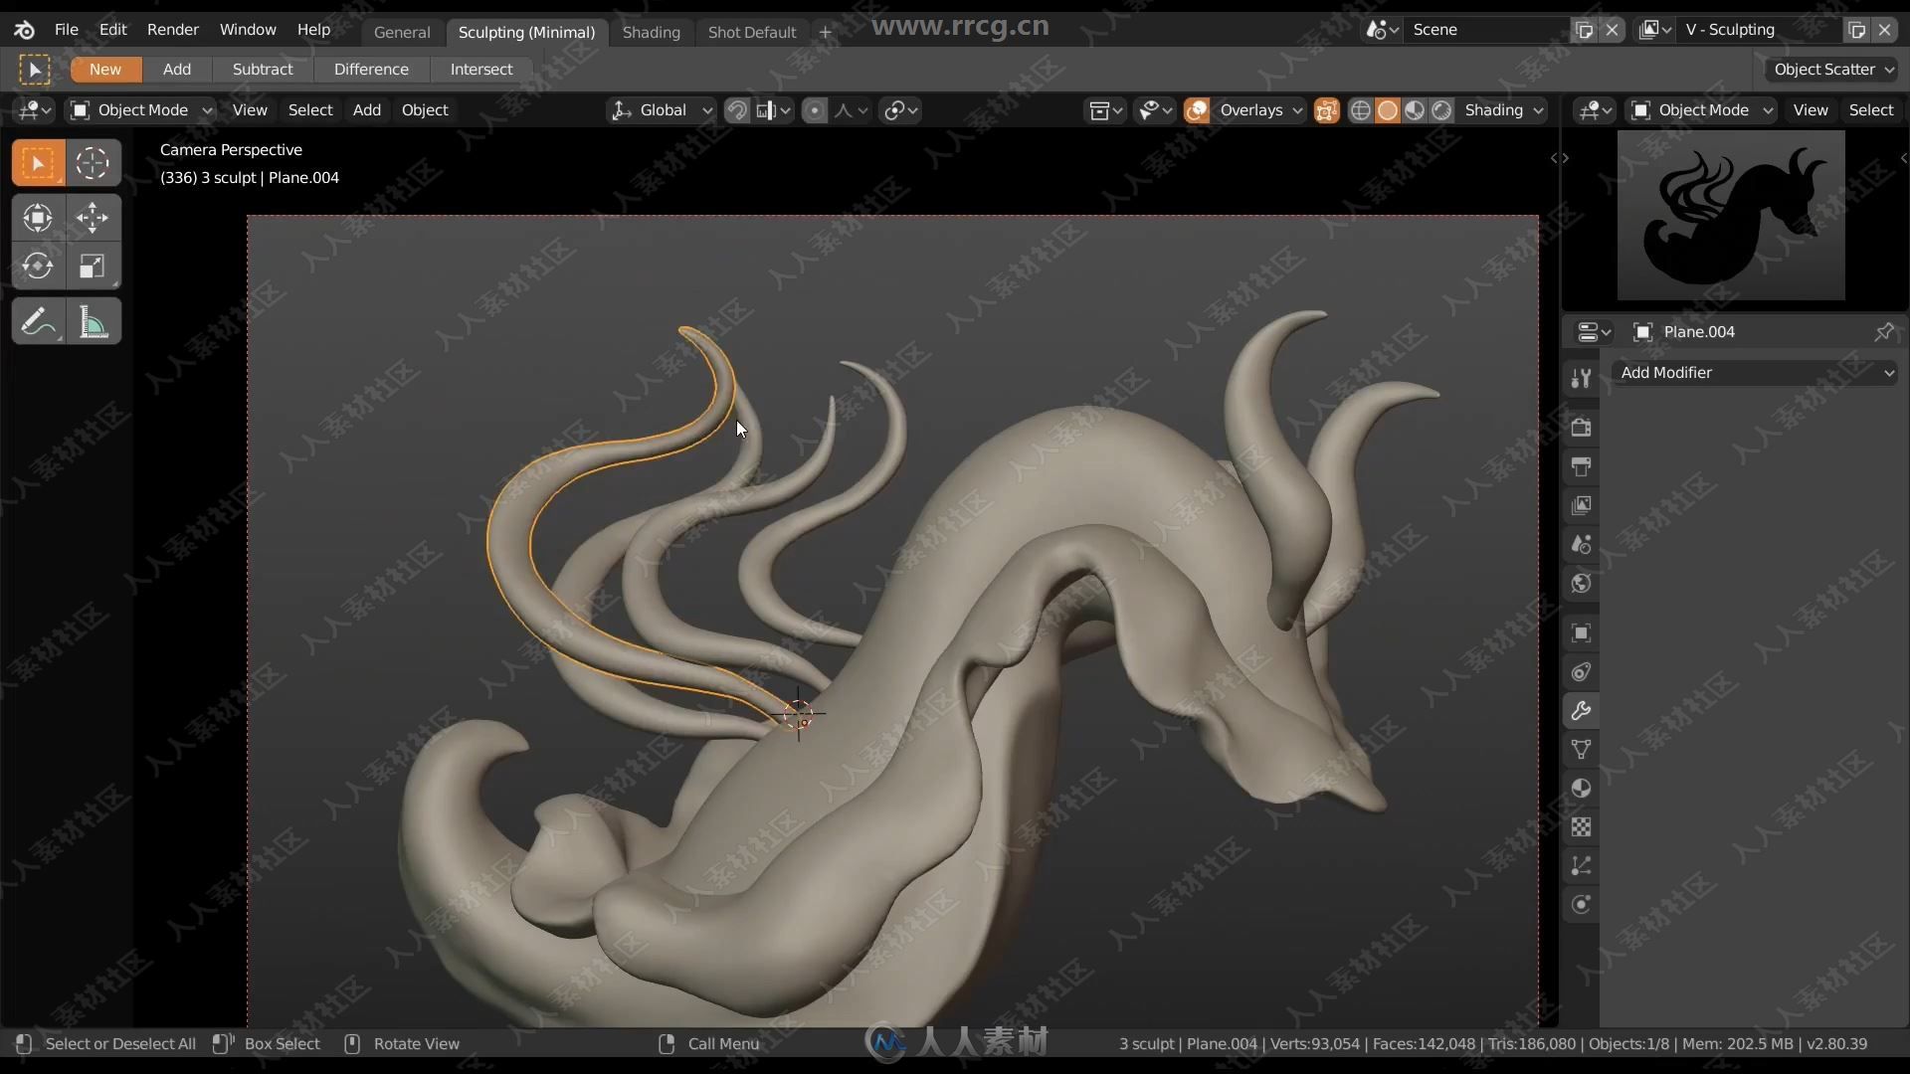The height and width of the screenshot is (1074, 1910).
Task: Expand the Global transform orientation menu
Action: (704, 108)
